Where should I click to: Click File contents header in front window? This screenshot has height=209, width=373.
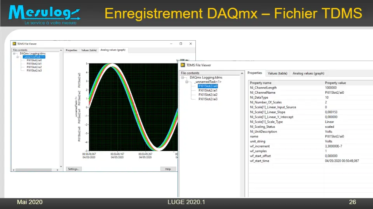click(x=209, y=73)
